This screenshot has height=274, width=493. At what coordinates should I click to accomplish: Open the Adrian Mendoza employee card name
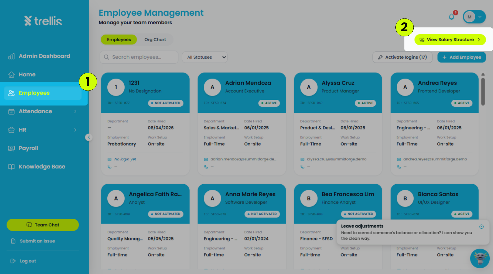(x=248, y=83)
